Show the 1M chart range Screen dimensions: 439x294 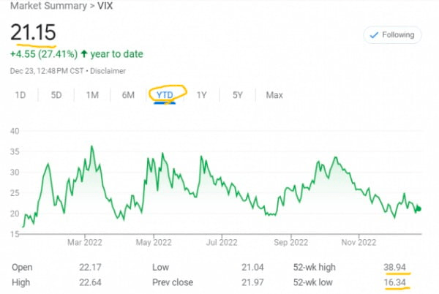92,95
